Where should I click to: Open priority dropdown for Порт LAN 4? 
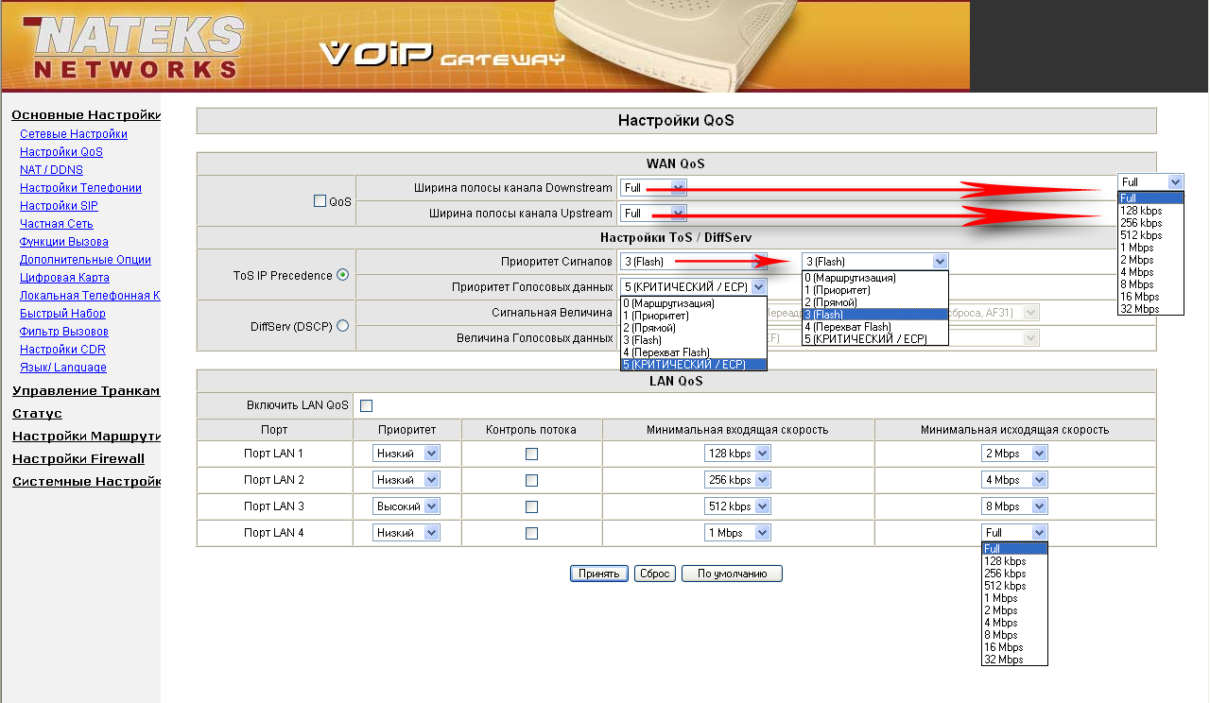click(x=406, y=533)
